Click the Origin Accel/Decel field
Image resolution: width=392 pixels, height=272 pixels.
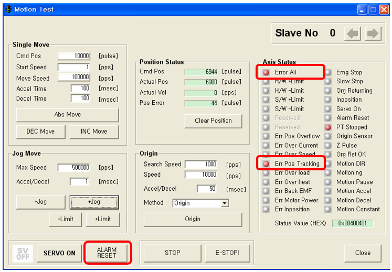[207, 189]
